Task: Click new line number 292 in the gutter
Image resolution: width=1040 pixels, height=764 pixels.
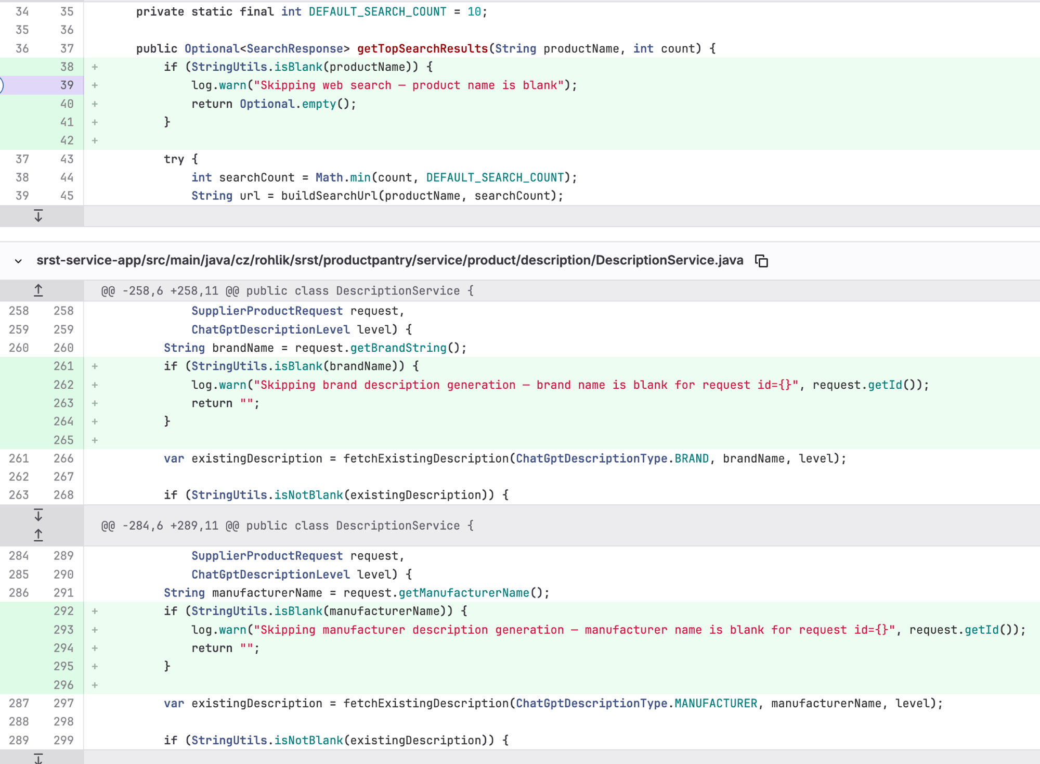Action: 63,611
